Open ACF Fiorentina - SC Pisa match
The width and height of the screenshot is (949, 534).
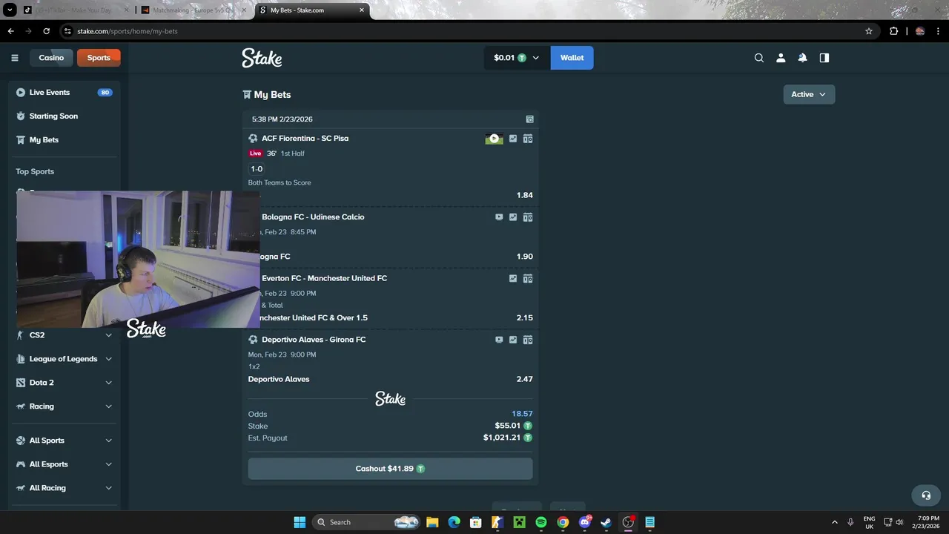click(x=305, y=139)
